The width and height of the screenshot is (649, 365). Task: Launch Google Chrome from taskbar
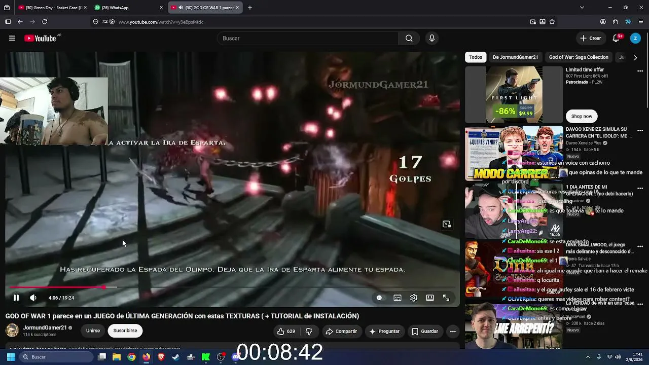point(131,357)
